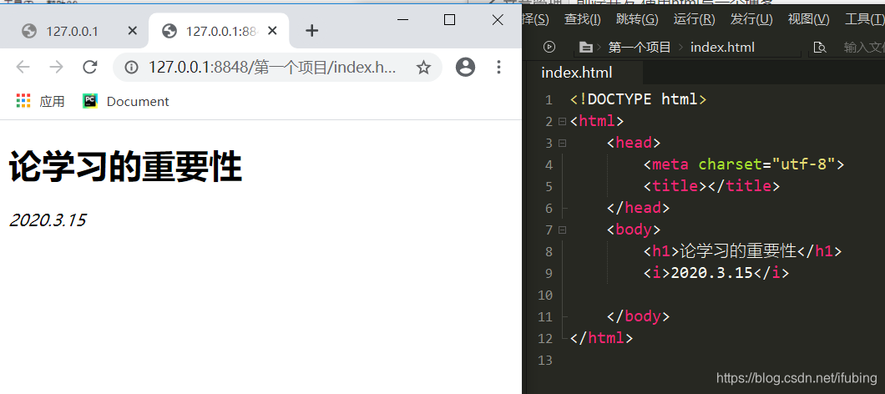Click line number 13 in the editor
Screen dimensions: 885x394
tap(545, 360)
